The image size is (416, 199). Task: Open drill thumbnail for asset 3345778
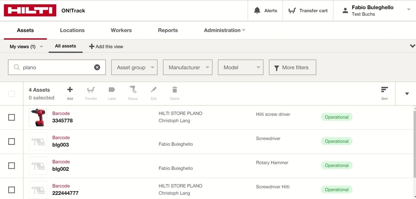pos(38,117)
